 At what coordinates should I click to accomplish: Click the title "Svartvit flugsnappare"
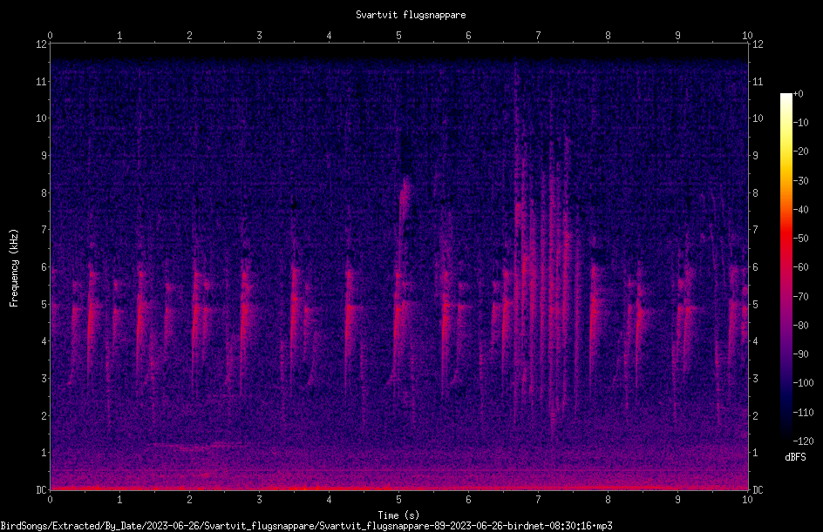(411, 15)
